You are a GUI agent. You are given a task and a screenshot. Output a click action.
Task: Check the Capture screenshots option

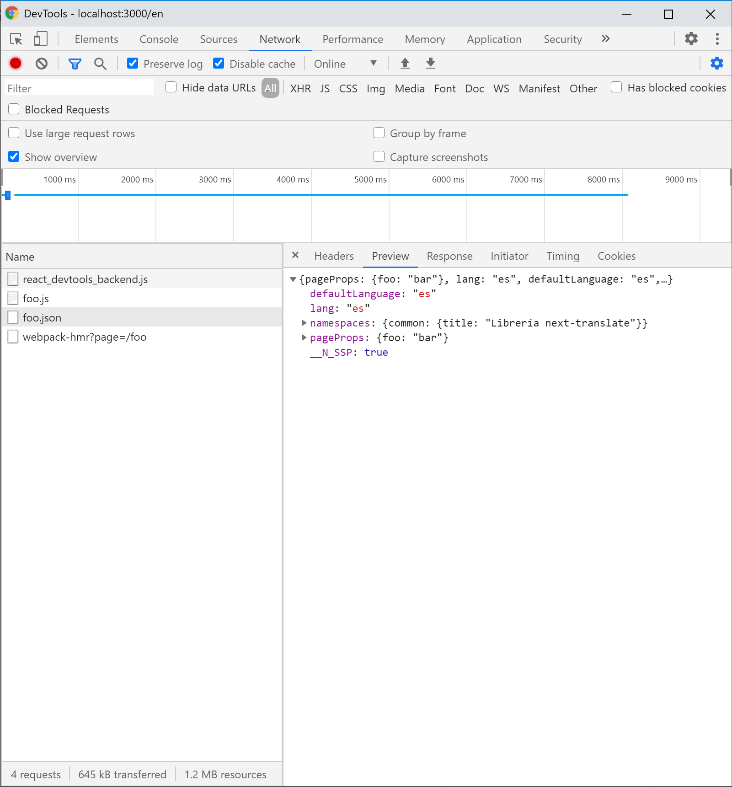[x=379, y=156]
